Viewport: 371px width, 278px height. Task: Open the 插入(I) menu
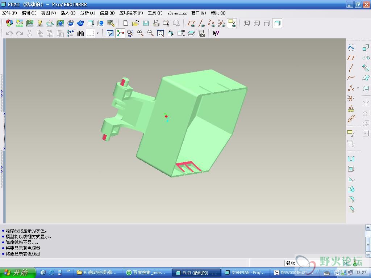click(68, 13)
